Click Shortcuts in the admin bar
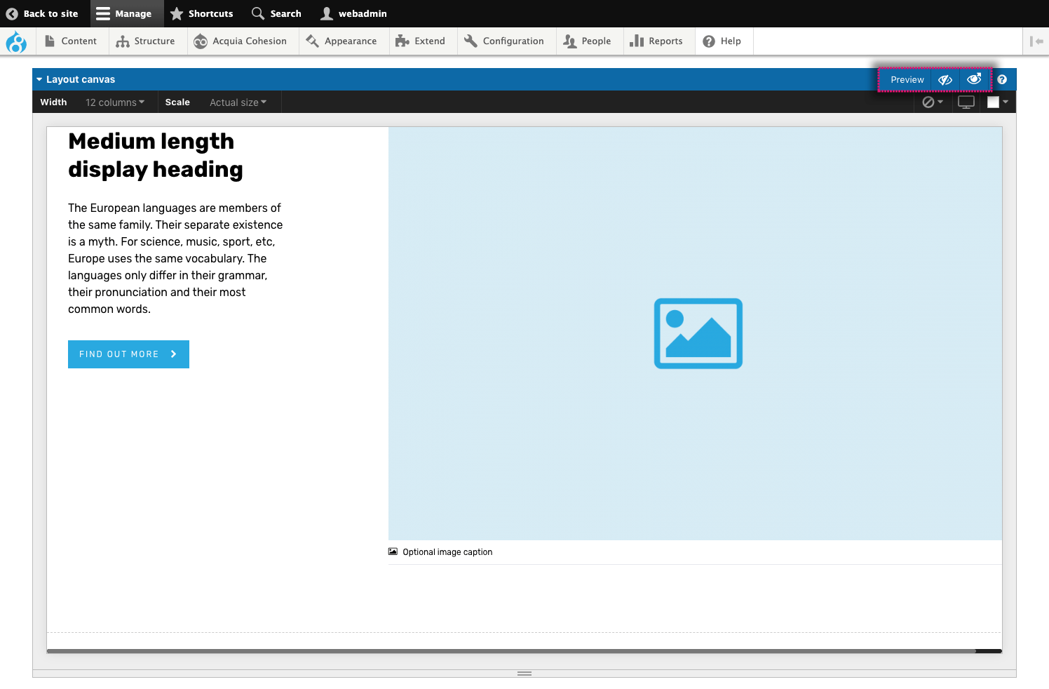This screenshot has width=1049, height=689. pos(202,13)
